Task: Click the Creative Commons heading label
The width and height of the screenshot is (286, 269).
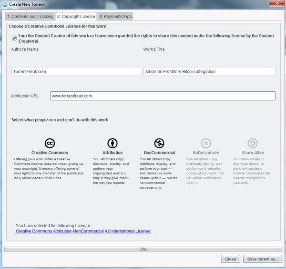Action: tap(50, 153)
